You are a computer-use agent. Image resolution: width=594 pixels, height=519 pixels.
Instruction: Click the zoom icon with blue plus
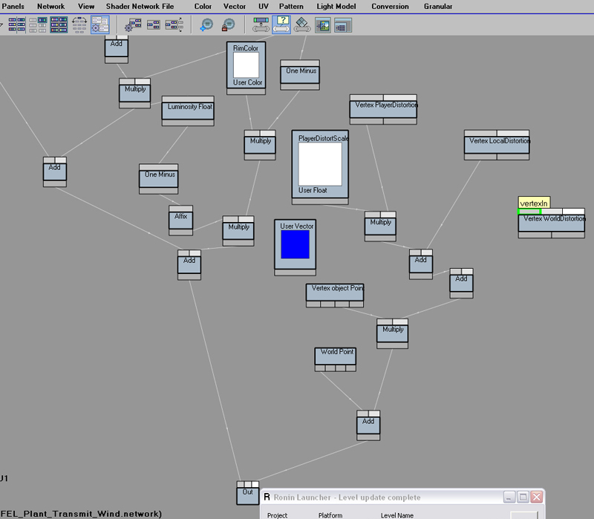(x=206, y=25)
